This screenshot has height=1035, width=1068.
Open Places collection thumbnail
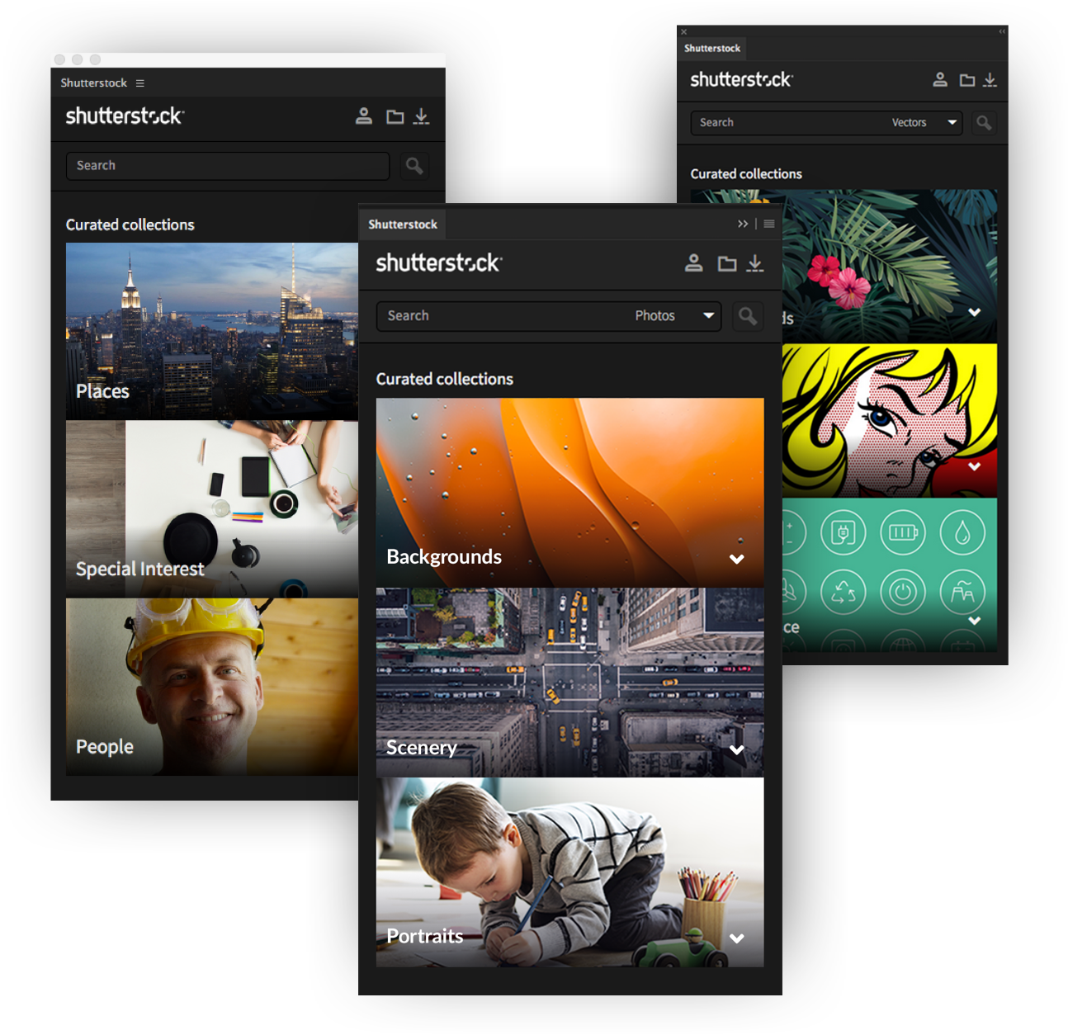click(x=212, y=331)
